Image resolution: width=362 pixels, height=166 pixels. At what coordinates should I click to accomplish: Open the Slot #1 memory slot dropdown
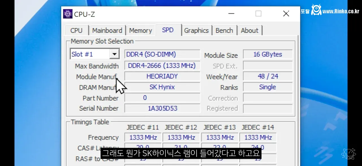tap(90, 54)
